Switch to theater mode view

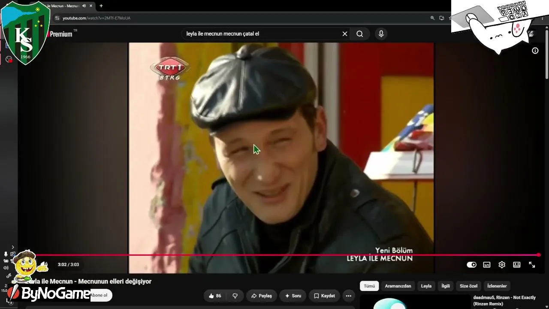point(517,265)
